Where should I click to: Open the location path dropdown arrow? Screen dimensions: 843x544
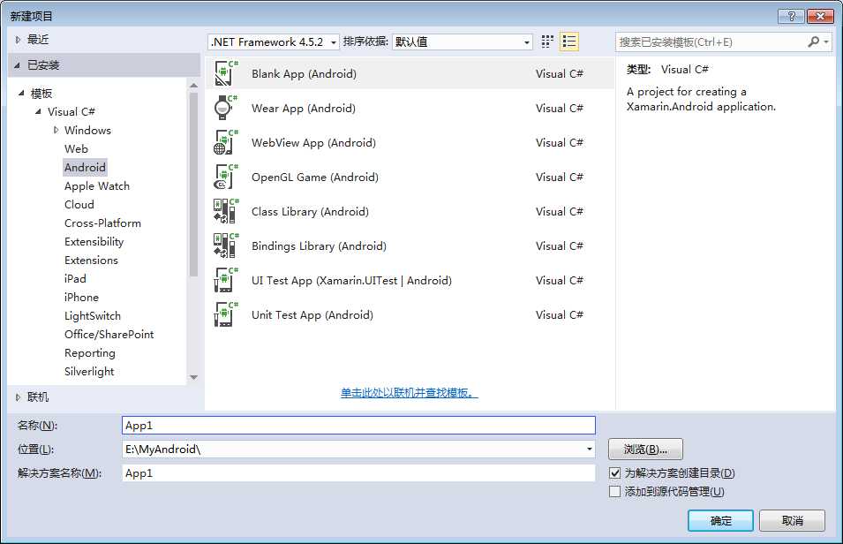pos(590,450)
